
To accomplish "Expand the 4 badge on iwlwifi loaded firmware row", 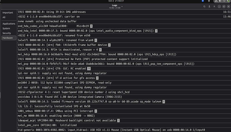I will tap(164, 102).
